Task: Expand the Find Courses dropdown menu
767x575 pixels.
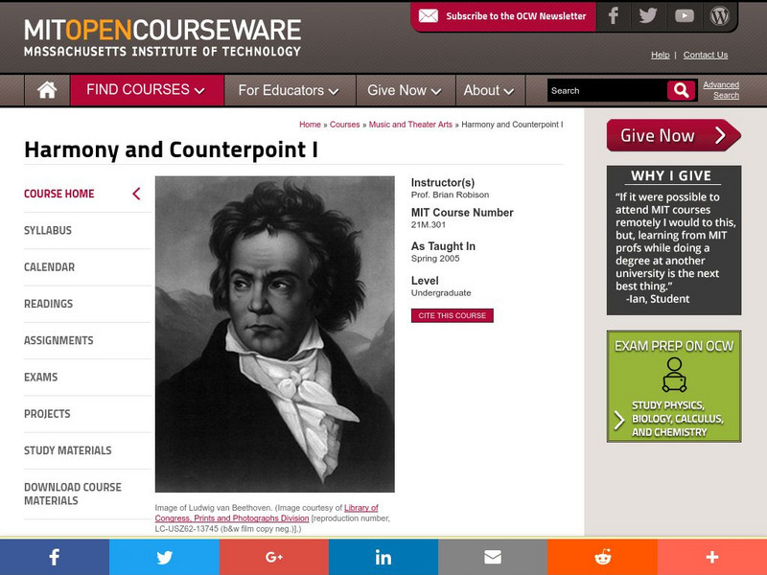Action: coord(147,90)
